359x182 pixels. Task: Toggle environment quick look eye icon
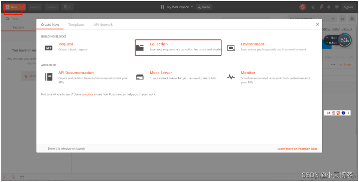343,19
